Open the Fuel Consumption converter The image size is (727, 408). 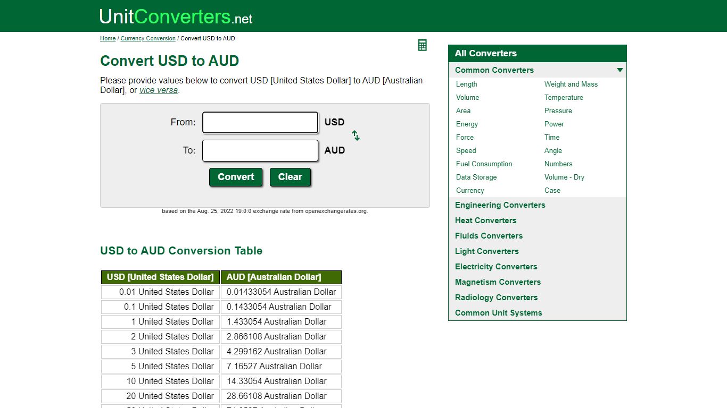[x=484, y=164]
